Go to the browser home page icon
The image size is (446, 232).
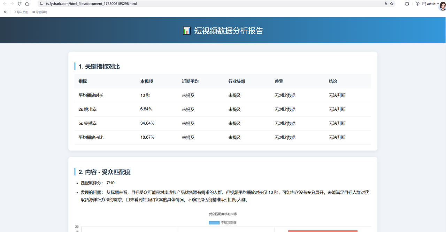tap(27, 3)
